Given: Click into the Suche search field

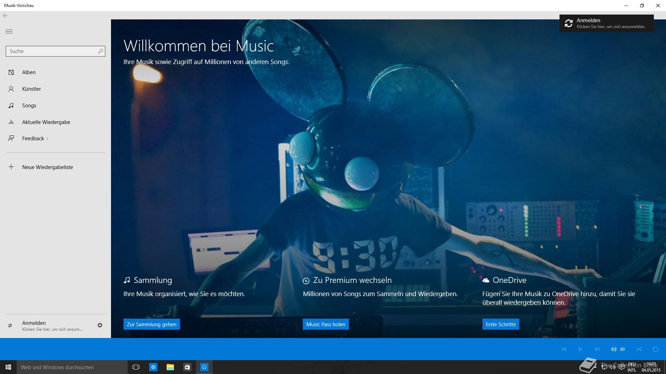Looking at the screenshot, I should (x=55, y=51).
